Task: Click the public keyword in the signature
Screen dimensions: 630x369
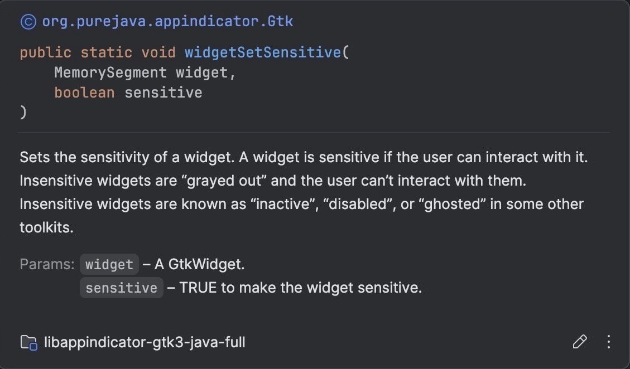Action: tap(45, 52)
